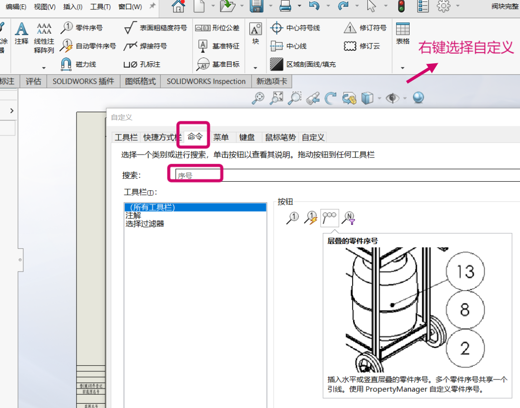
Task: Open the Edit (编辑) menu
Action: pyautogui.click(x=16, y=7)
